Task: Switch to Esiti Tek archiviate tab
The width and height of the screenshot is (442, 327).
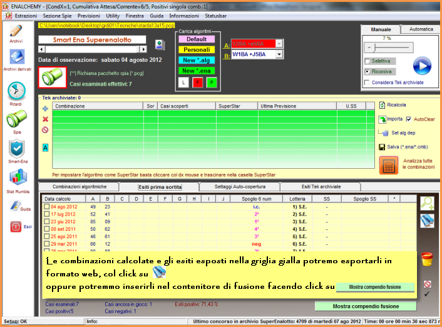Action: click(x=321, y=186)
